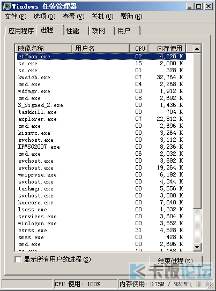Open the 帮助(H) menu
The height and width of the screenshot is (291, 216).
(x=131, y=17)
